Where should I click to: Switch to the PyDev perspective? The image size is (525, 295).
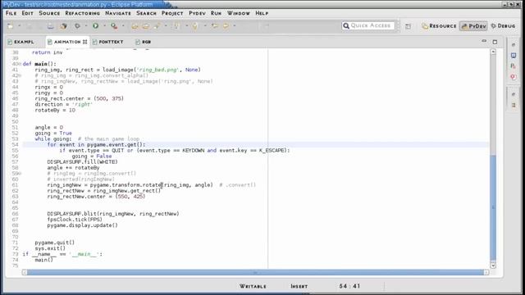[x=473, y=25]
